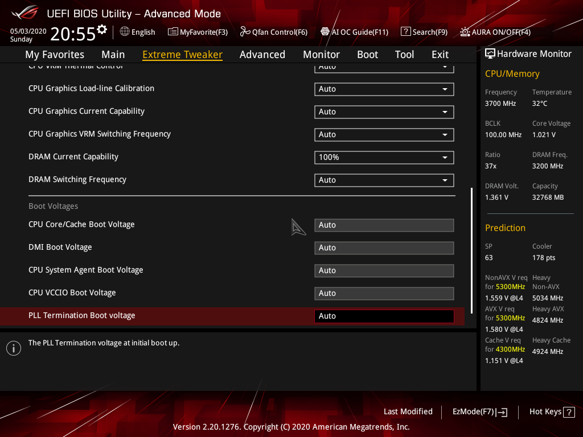Toggle AURA lighting icon
The width and height of the screenshot is (583, 437).
pyautogui.click(x=465, y=32)
